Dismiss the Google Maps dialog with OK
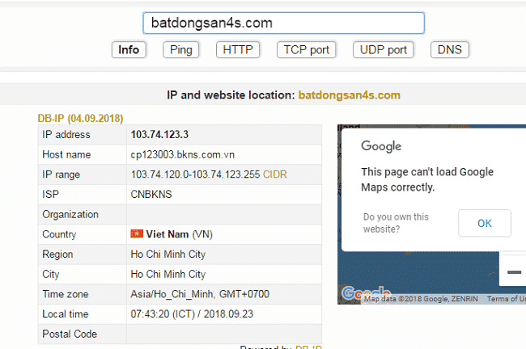Image resolution: width=526 pixels, height=349 pixels. click(485, 224)
